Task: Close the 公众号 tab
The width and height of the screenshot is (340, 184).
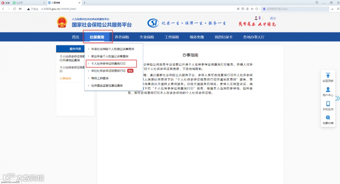Action: tap(44, 3)
